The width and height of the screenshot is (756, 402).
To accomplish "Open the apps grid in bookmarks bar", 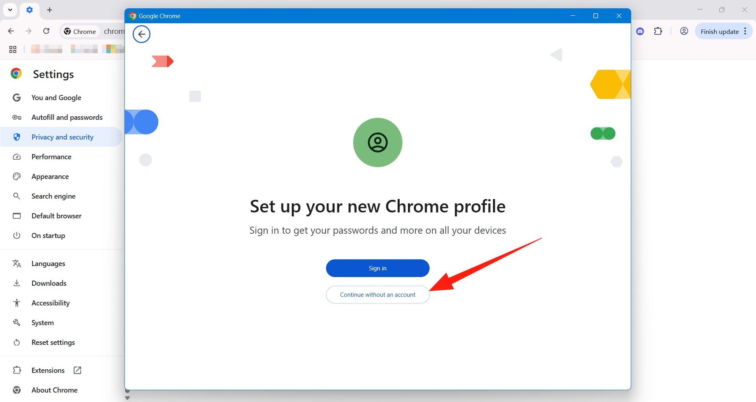I will click(13, 49).
